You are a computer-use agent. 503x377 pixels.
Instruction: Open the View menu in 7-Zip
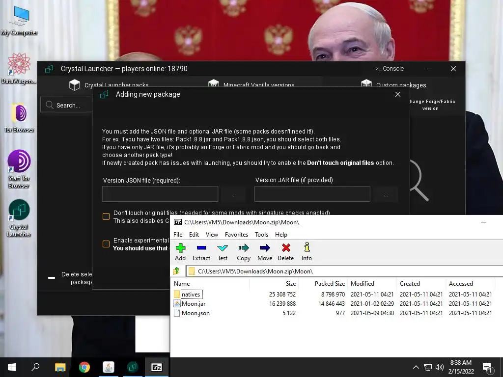click(x=212, y=235)
